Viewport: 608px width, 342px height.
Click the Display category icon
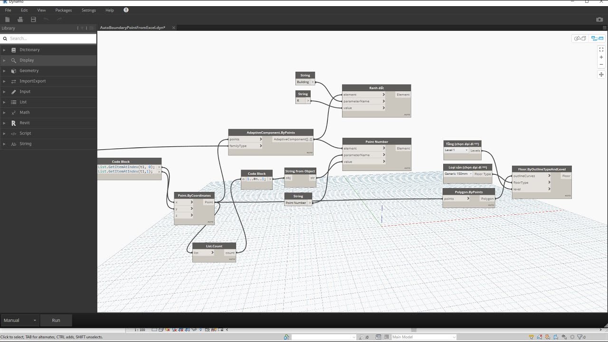tap(14, 60)
